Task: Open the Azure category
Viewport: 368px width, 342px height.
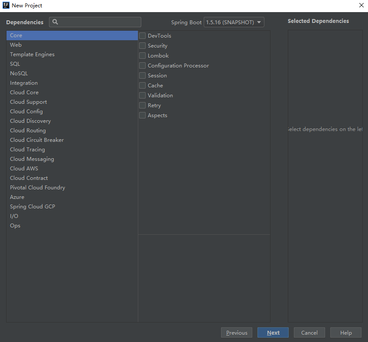Action: 72,197
